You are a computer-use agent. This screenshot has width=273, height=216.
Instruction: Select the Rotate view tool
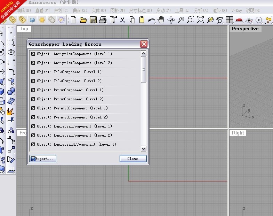tap(171, 20)
